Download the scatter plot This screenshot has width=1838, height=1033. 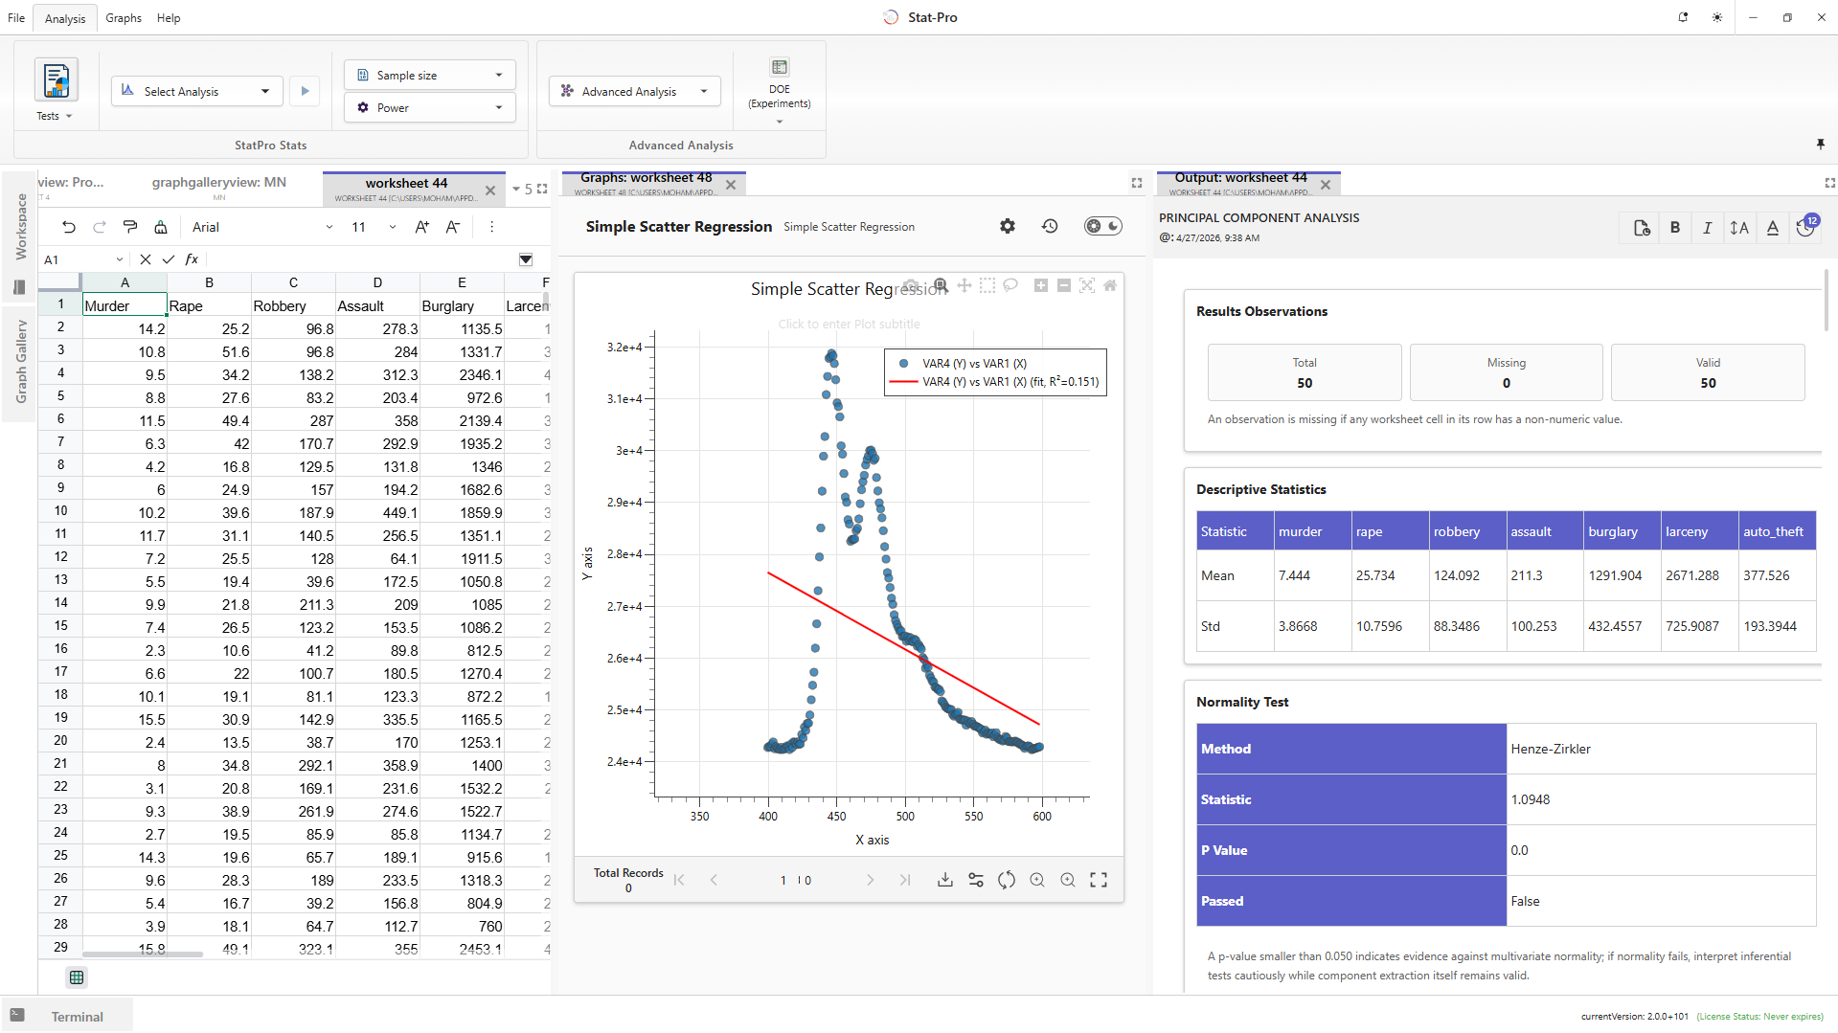click(x=945, y=880)
